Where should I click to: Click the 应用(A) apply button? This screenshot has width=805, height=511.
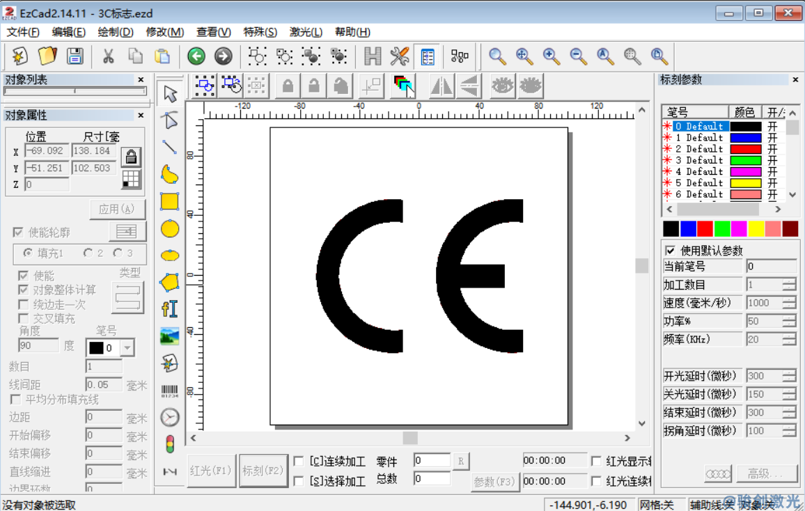tap(117, 210)
